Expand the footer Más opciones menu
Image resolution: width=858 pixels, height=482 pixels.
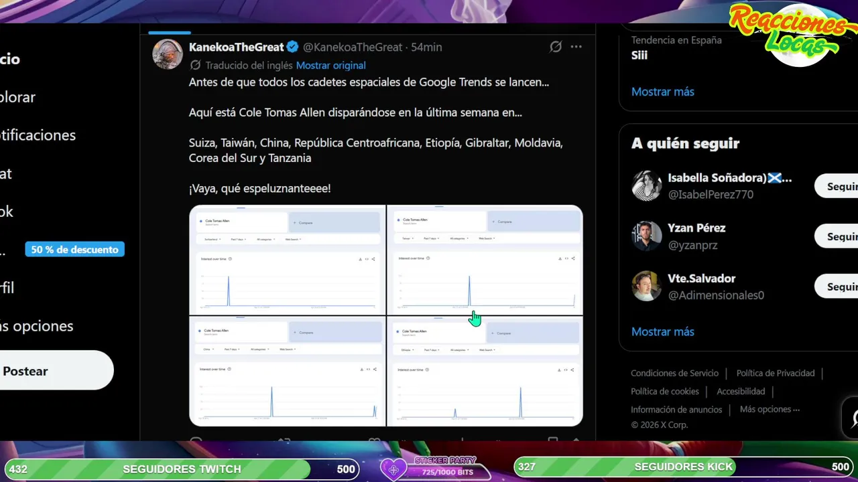770,409
